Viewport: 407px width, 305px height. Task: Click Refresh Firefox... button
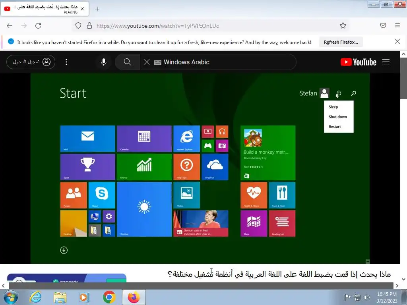click(x=341, y=42)
